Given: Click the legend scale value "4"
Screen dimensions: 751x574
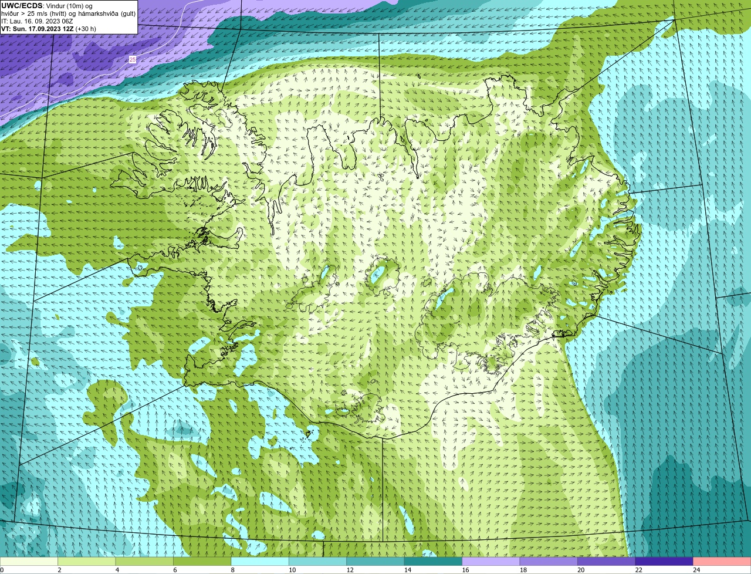Looking at the screenshot, I should pos(117,570).
